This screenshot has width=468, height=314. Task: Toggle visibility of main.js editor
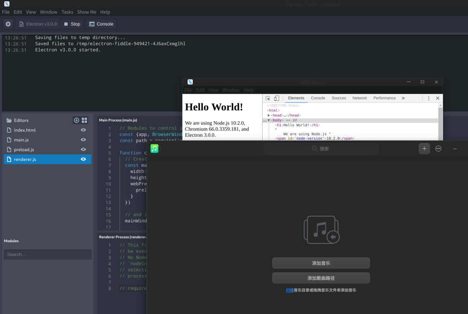(x=83, y=140)
